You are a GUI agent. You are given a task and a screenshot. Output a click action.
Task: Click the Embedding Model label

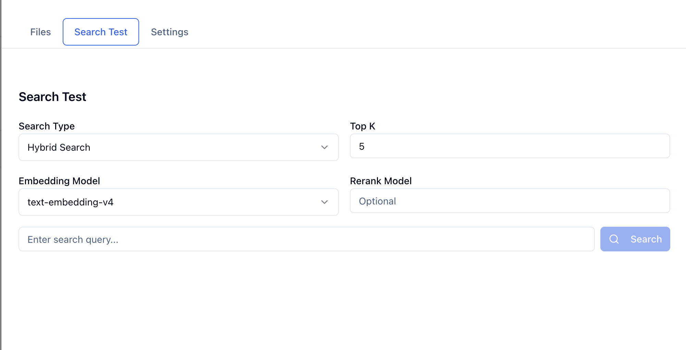(x=59, y=181)
